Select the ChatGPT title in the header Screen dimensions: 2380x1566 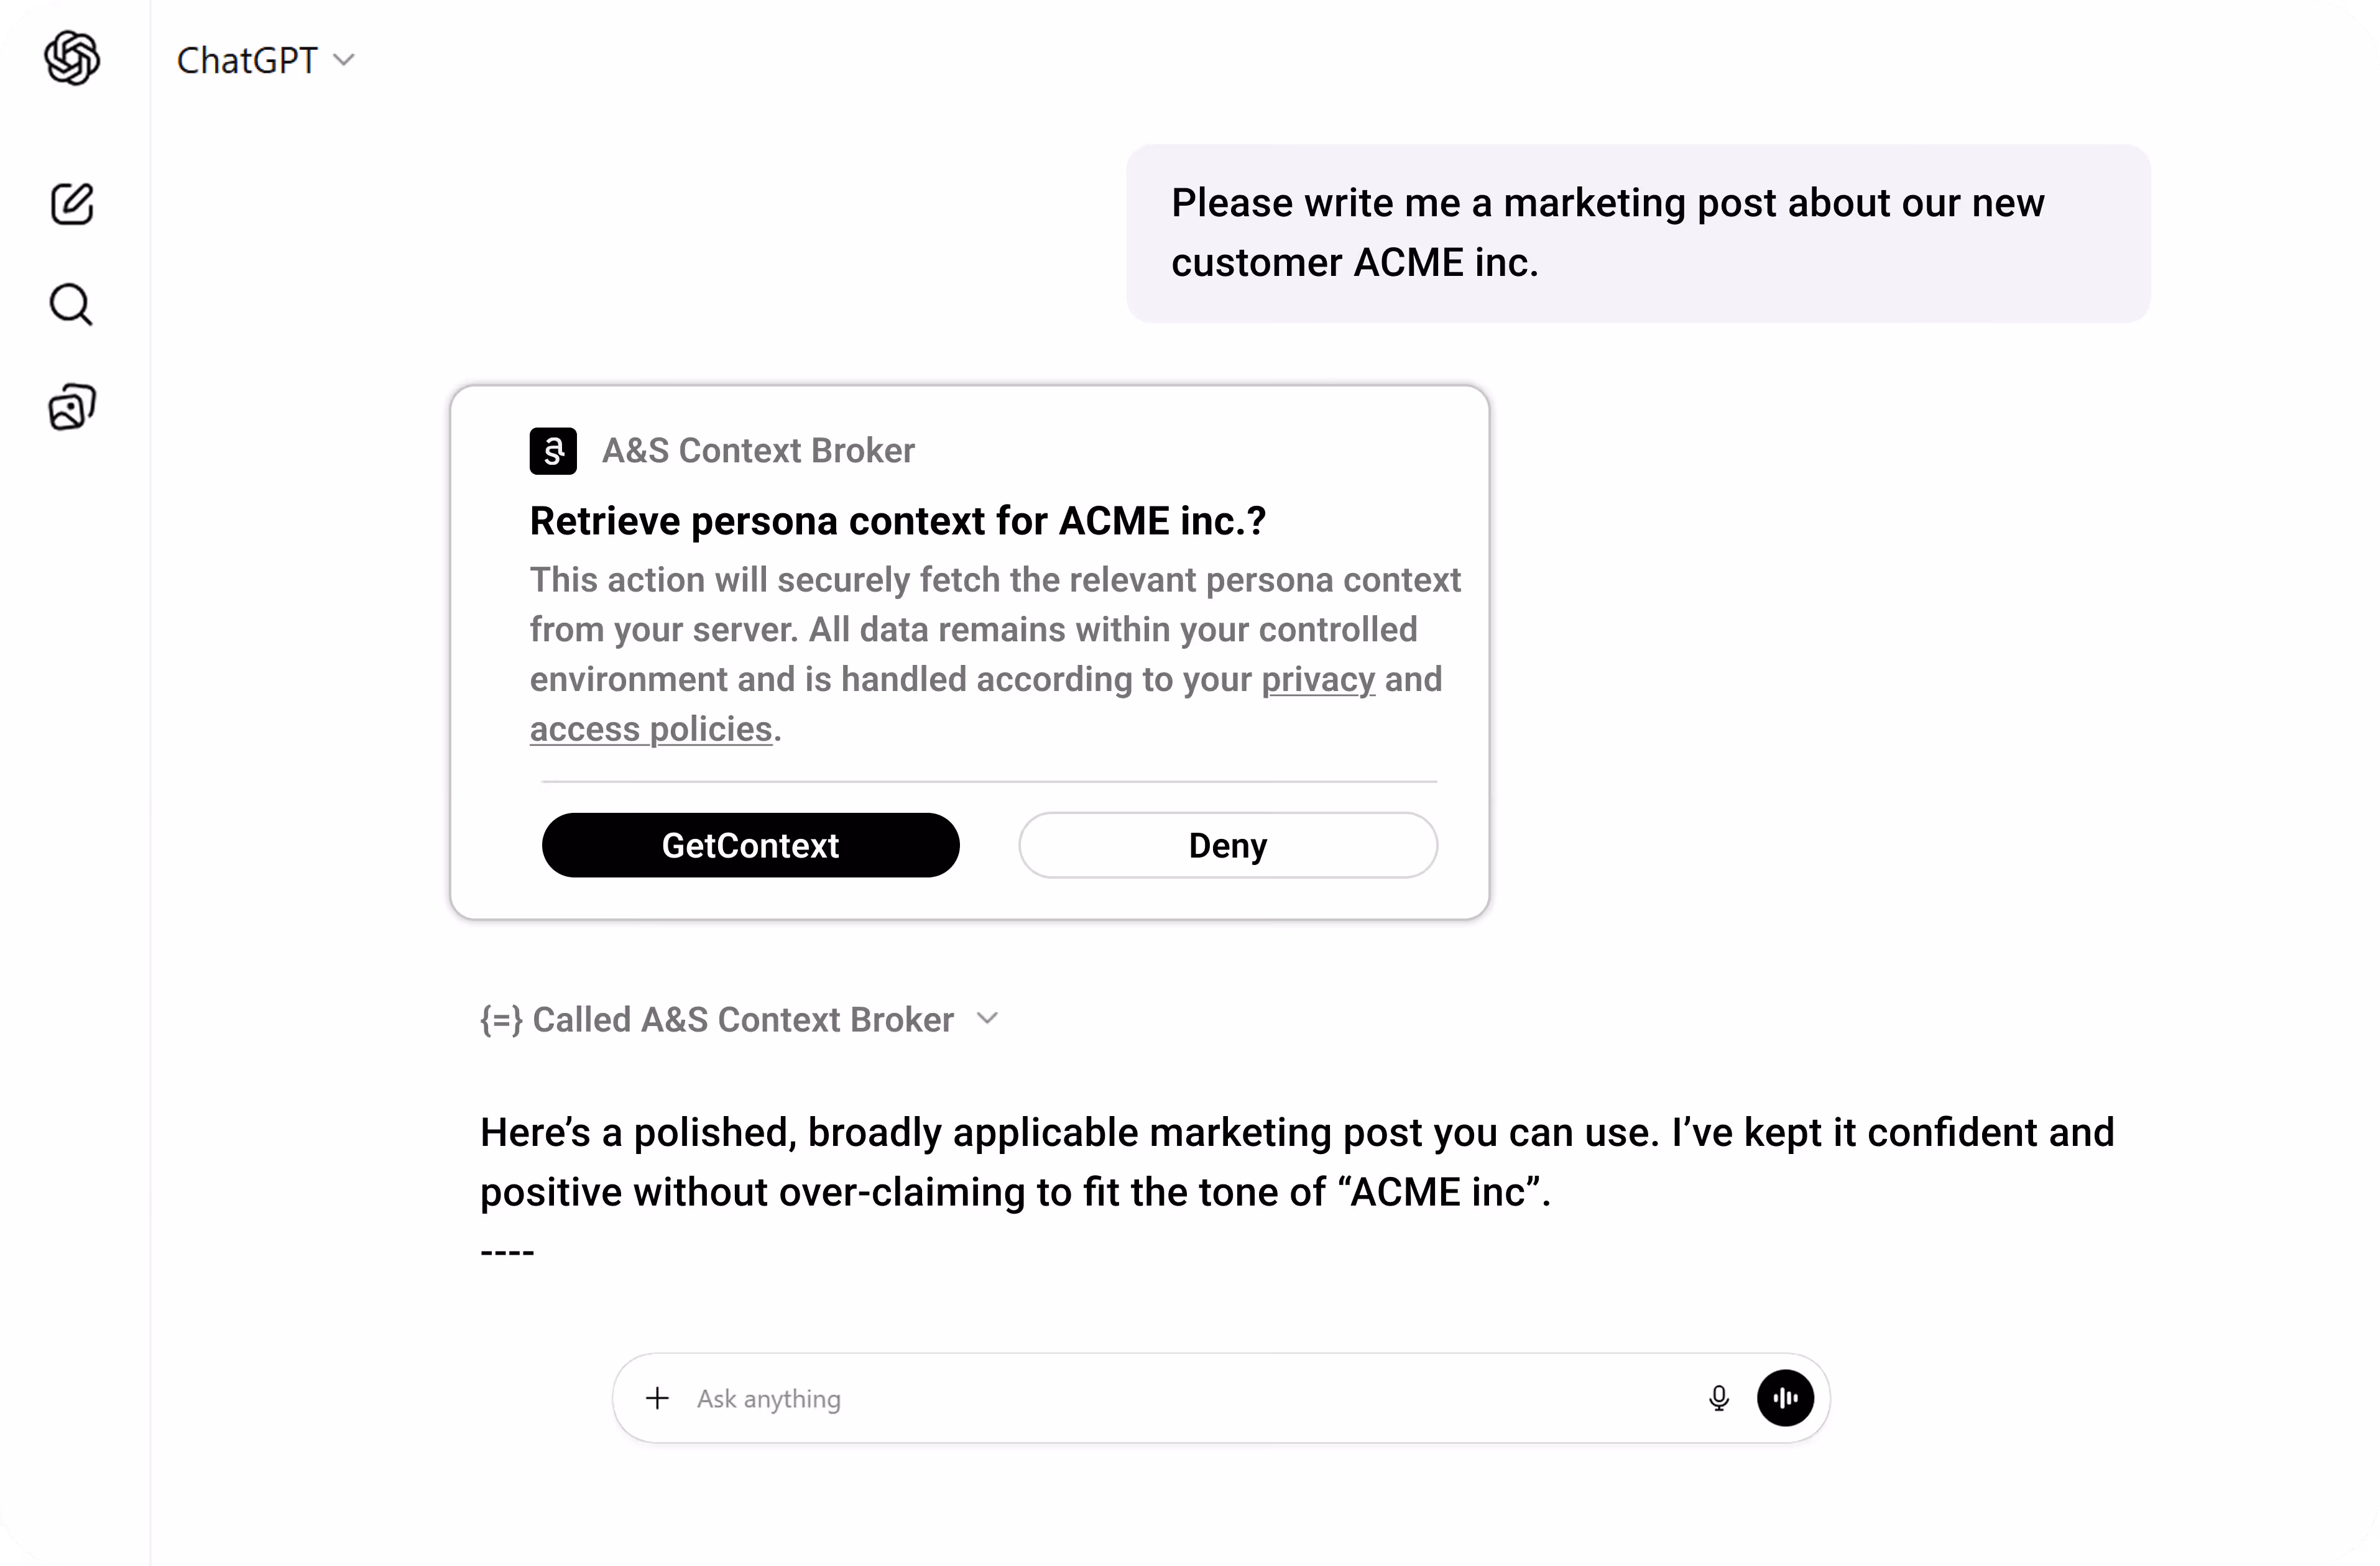pos(247,60)
